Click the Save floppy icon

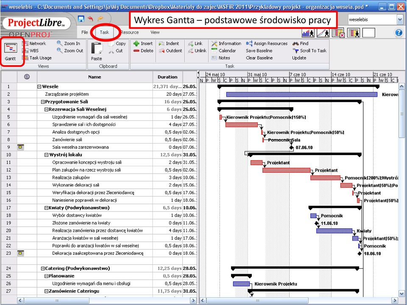click(x=81, y=19)
